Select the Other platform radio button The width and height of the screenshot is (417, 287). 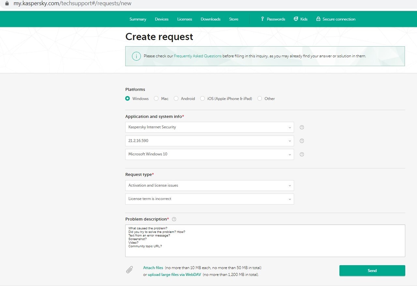260,98
